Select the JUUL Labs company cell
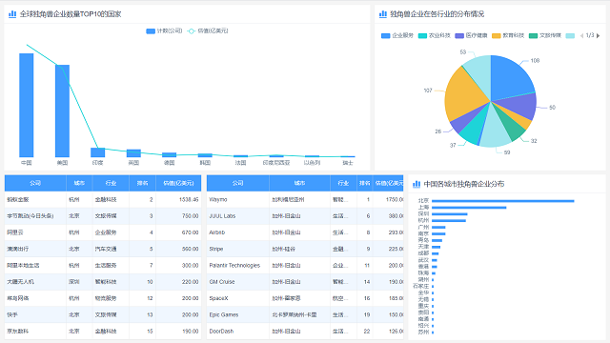 (x=237, y=216)
